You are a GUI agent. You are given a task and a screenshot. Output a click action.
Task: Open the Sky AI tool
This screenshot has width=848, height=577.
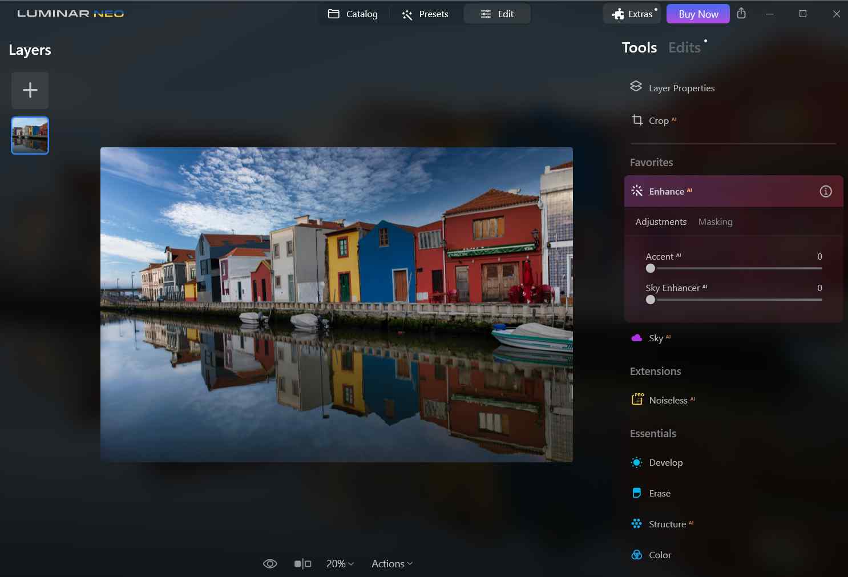pyautogui.click(x=655, y=338)
